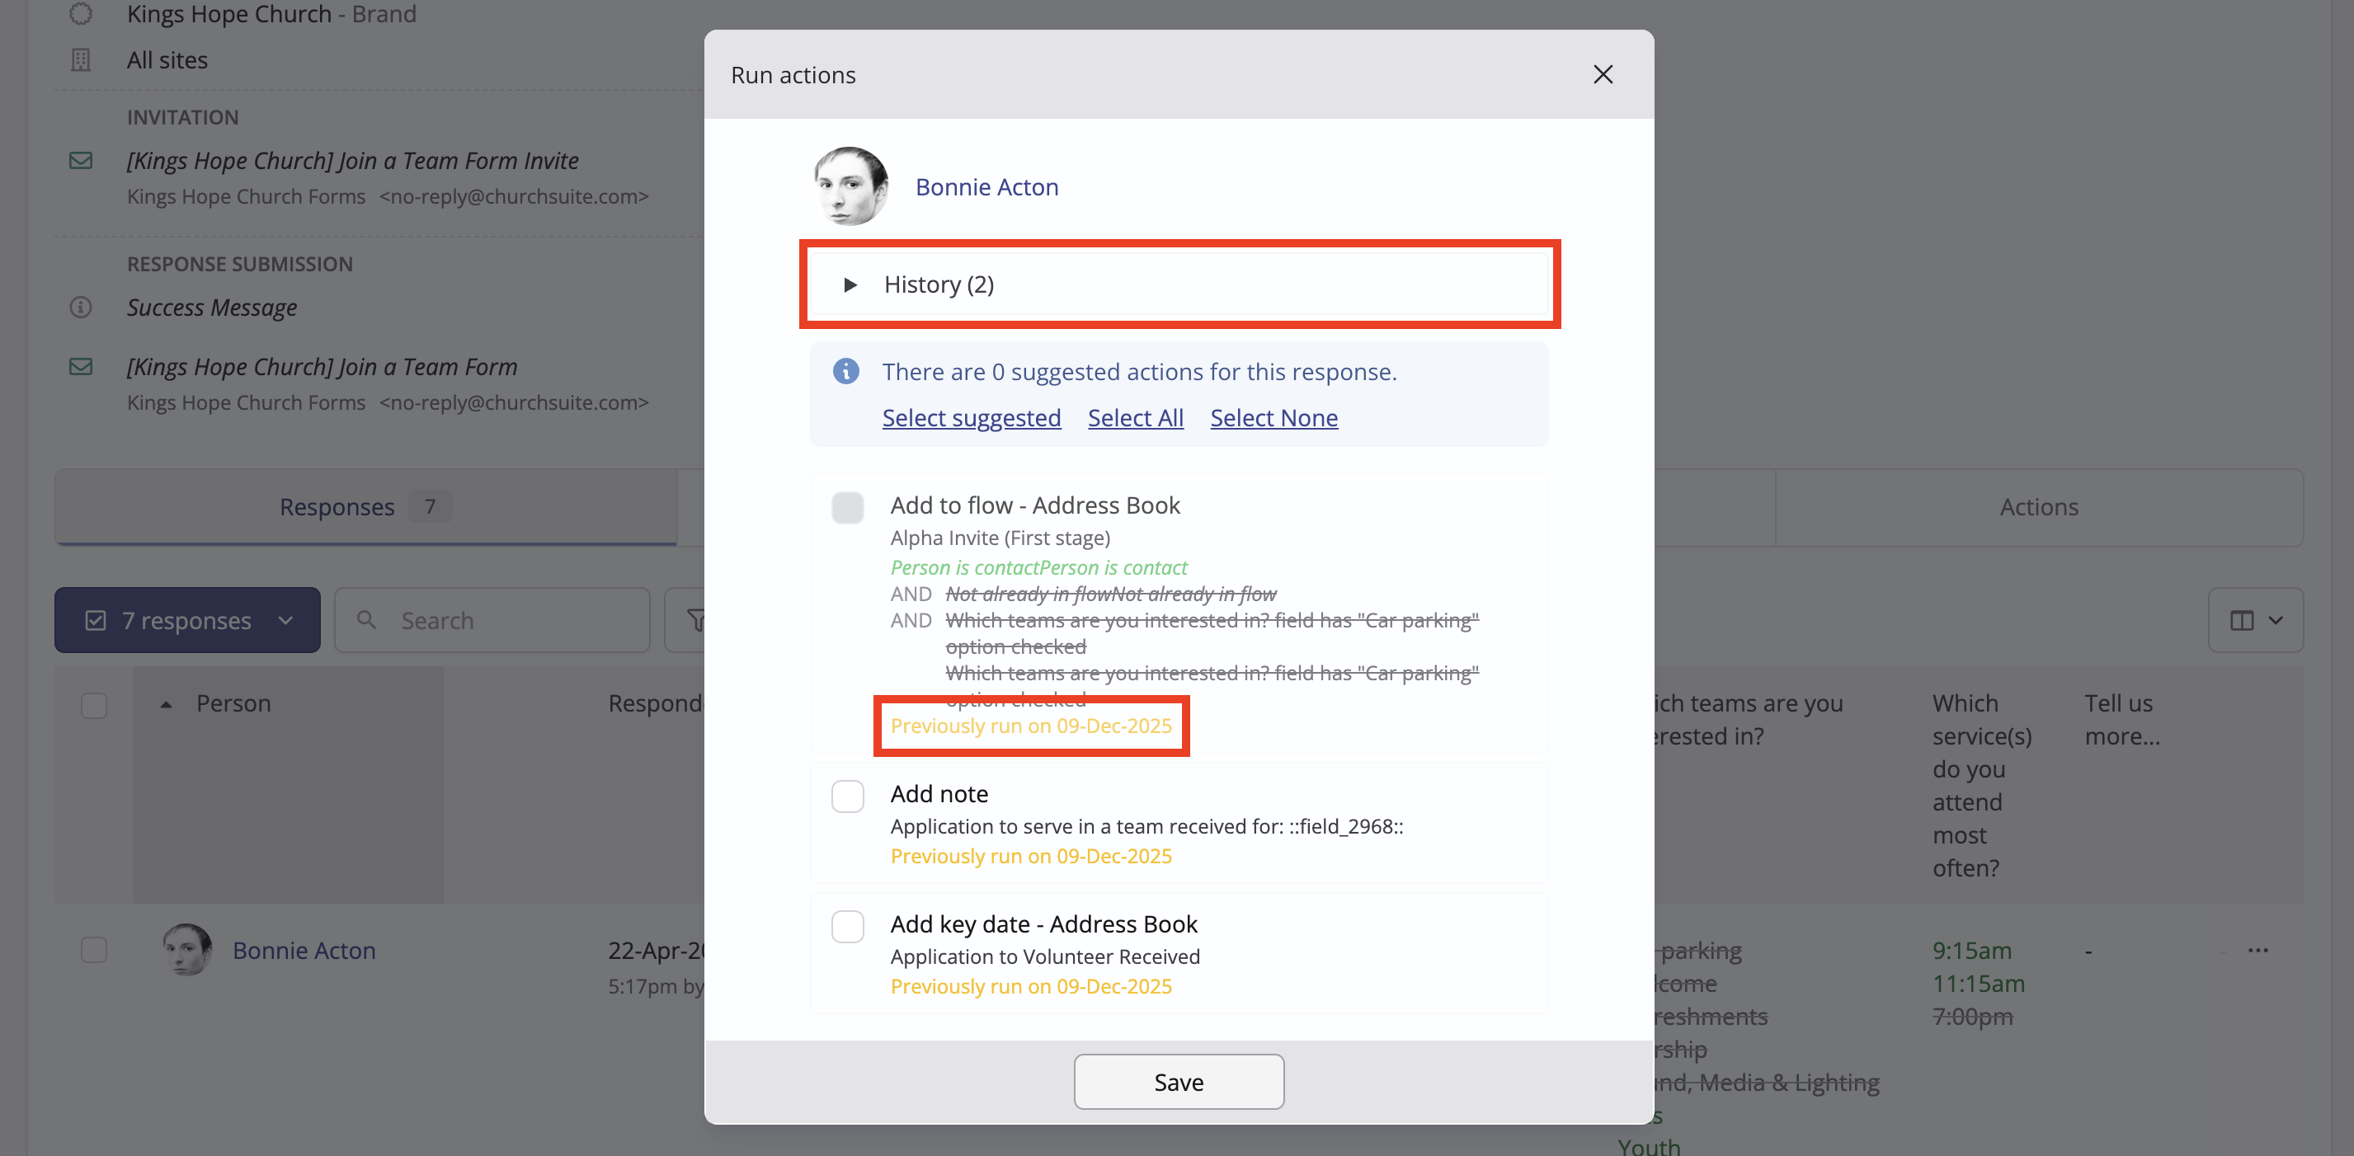Click Bonnie Acton's avatar photo in dialog

[850, 186]
